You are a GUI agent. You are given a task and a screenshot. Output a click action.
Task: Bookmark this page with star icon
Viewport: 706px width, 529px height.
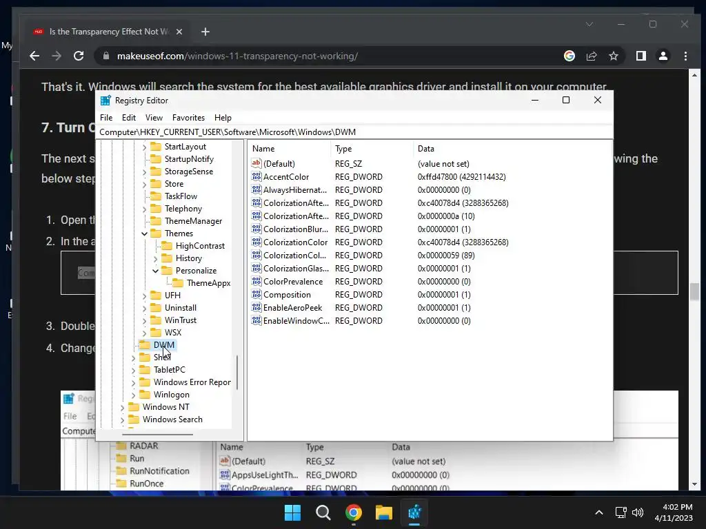(x=613, y=56)
